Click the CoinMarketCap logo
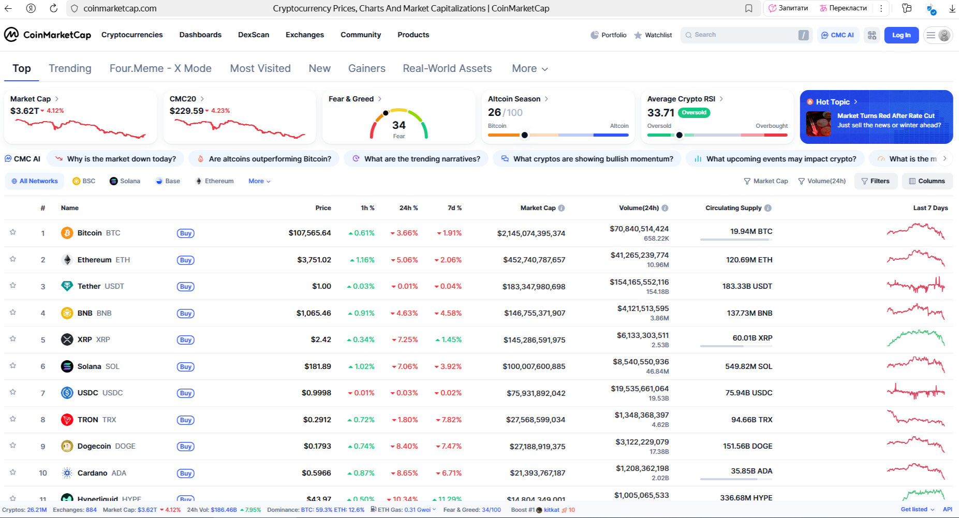 pos(48,35)
